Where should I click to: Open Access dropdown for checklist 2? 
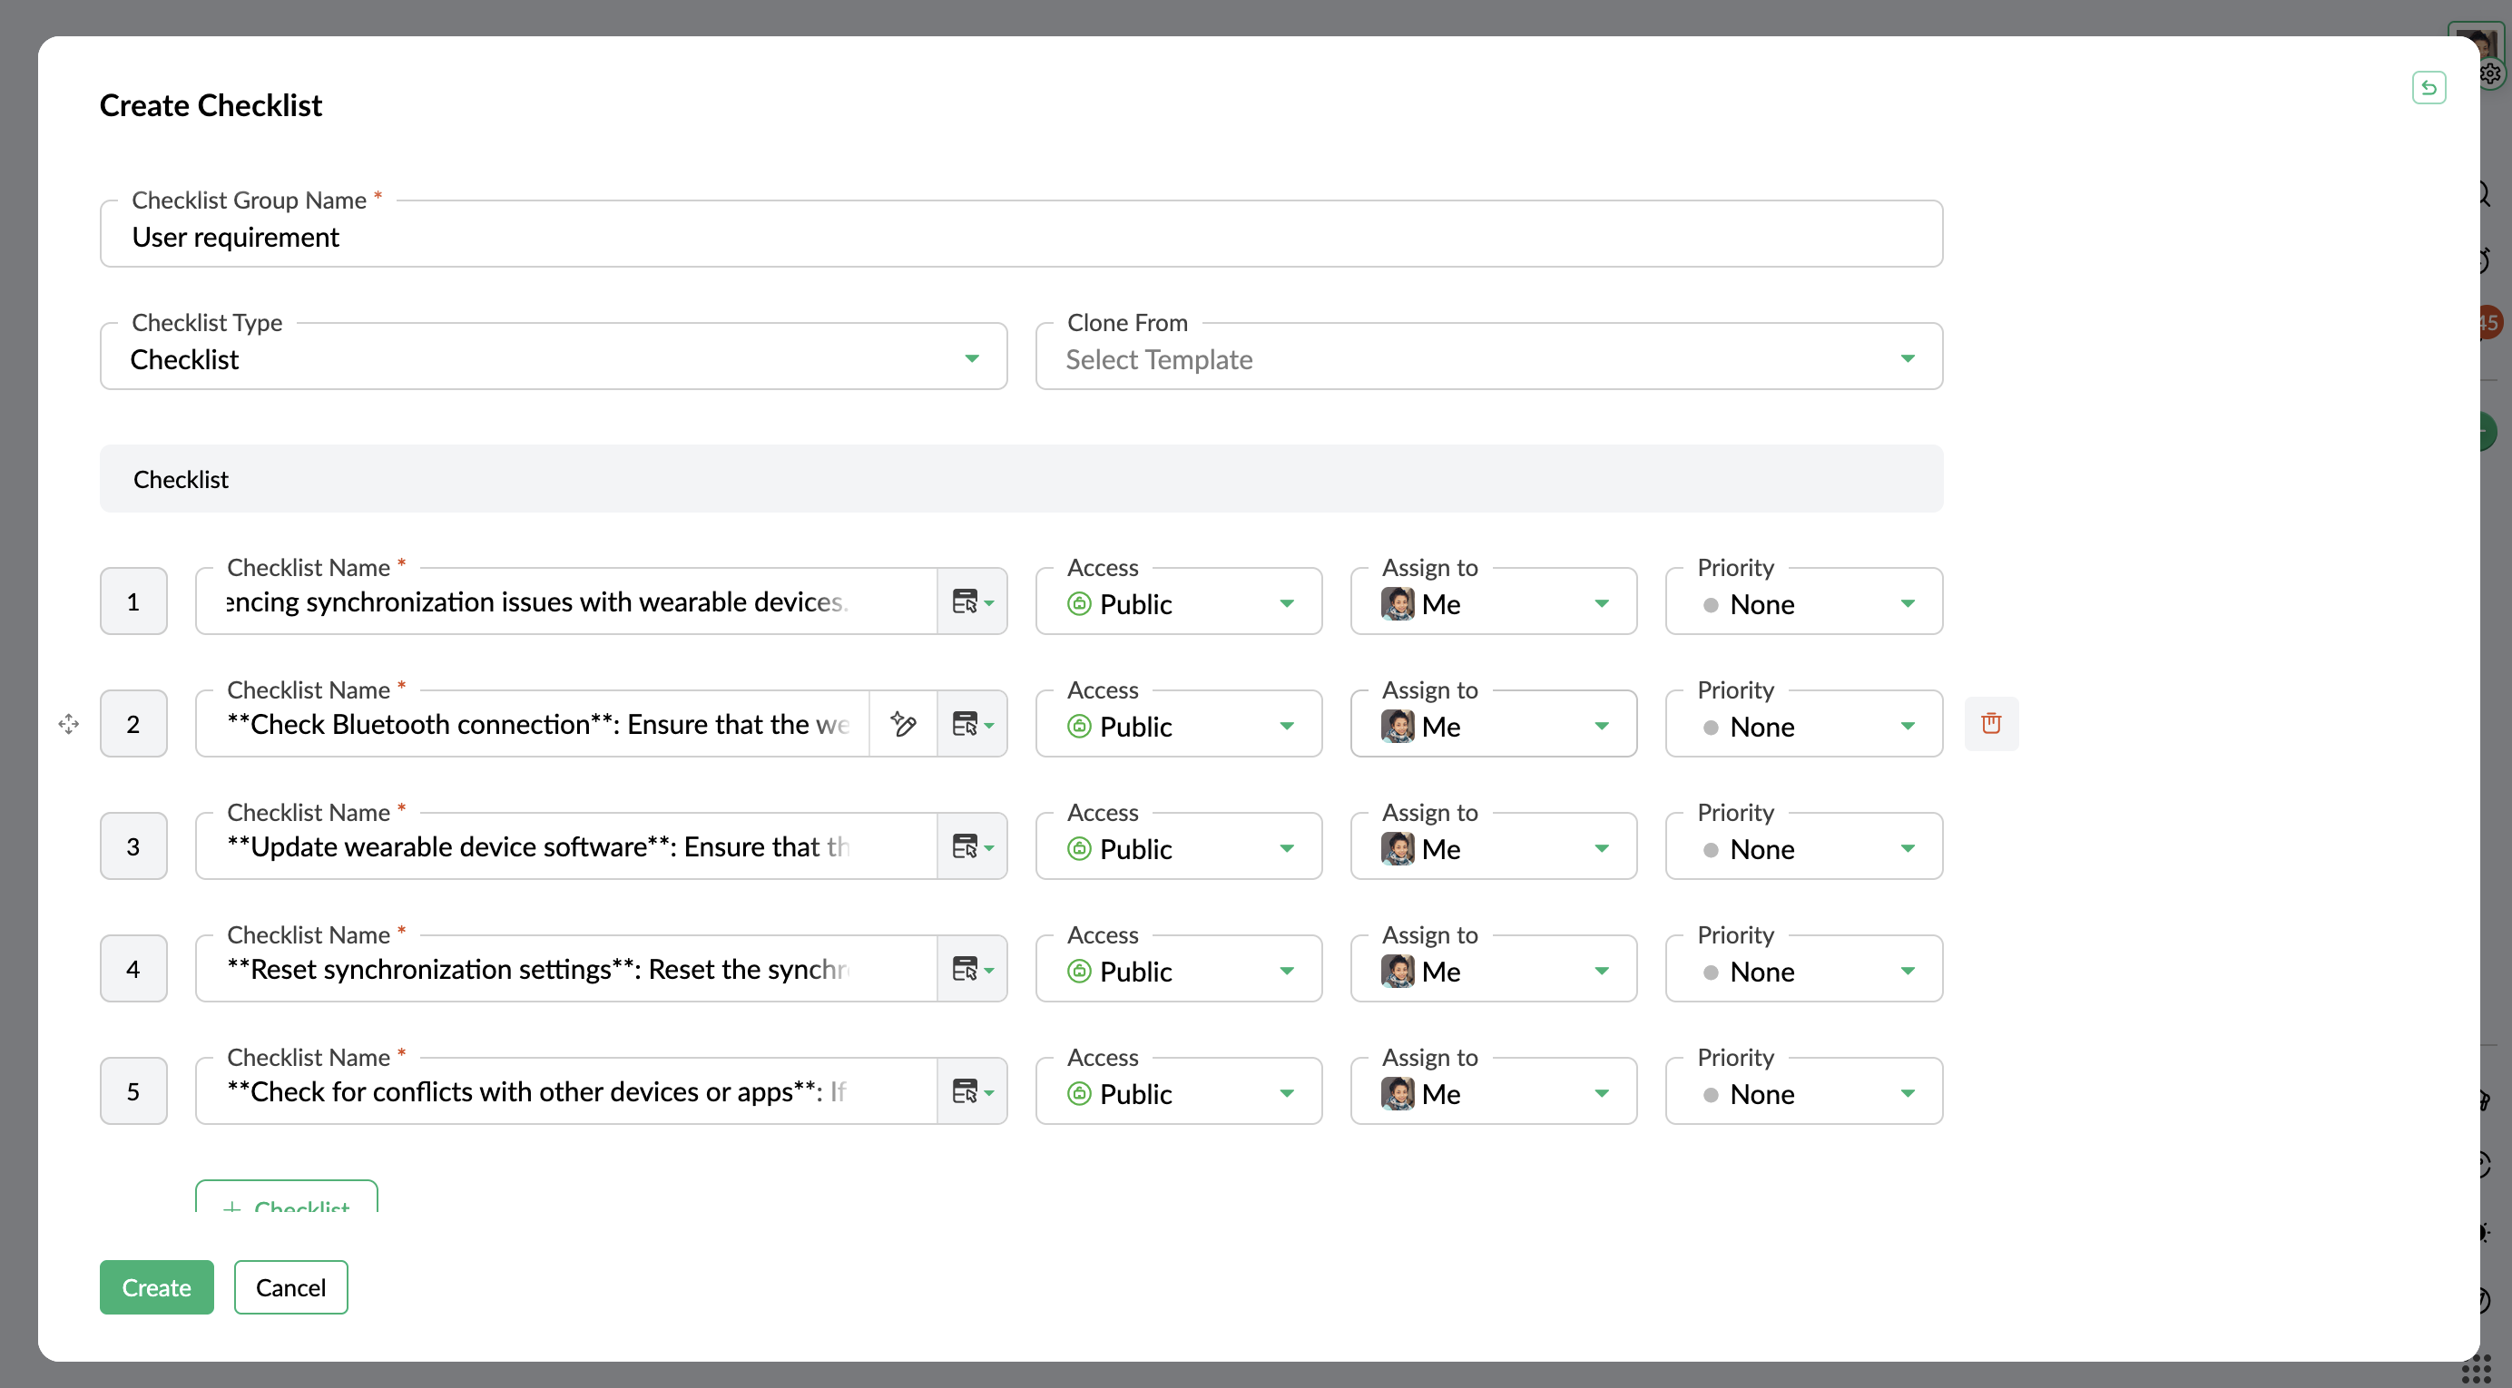tap(1178, 726)
